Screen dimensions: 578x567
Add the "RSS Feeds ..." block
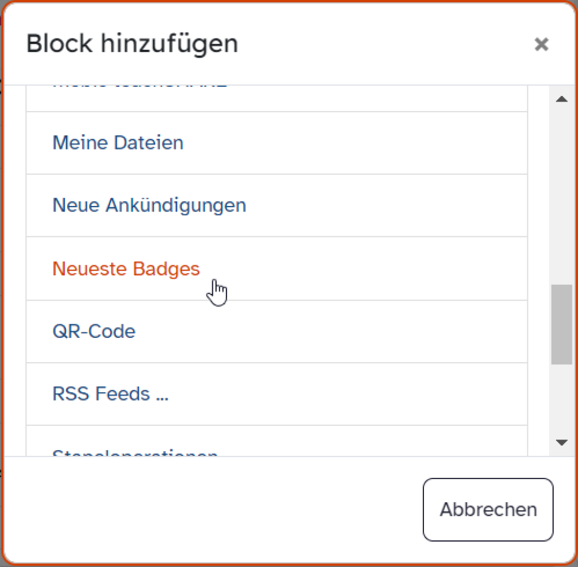point(111,394)
